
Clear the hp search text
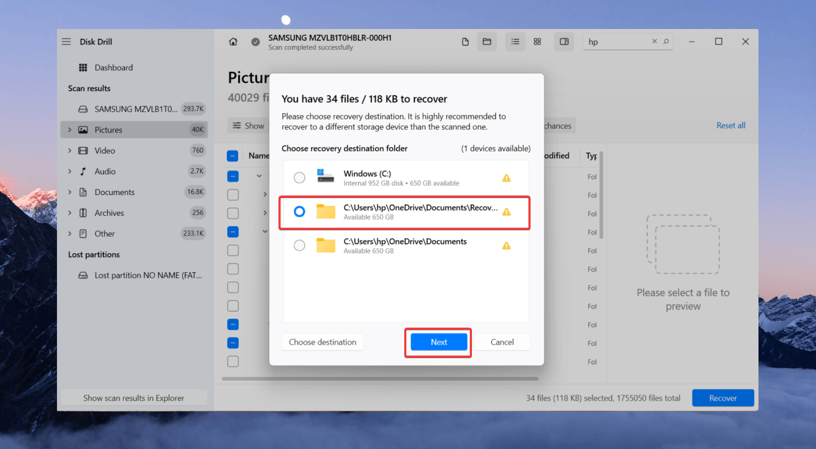point(655,41)
